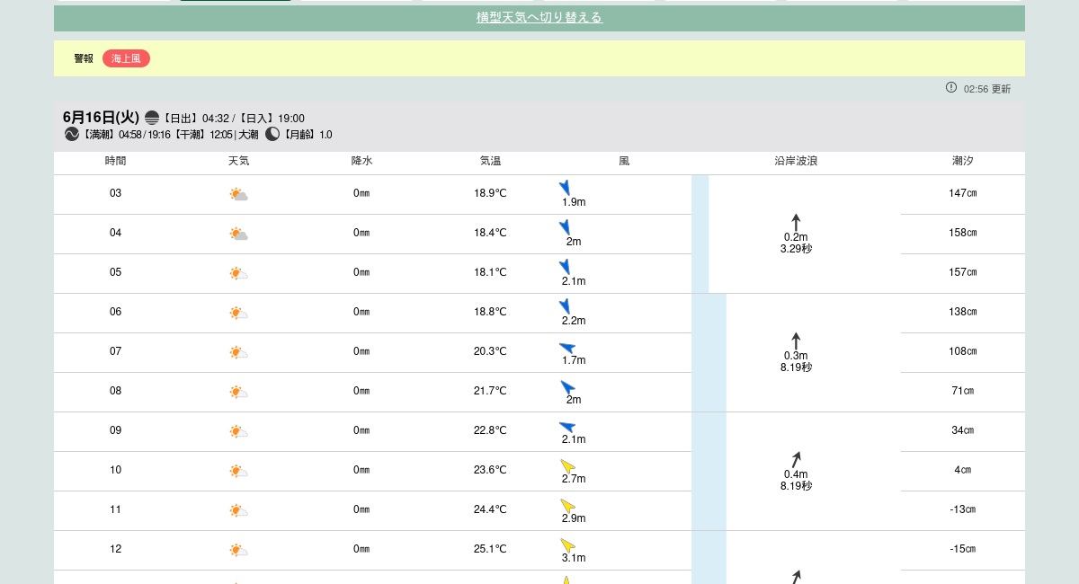This screenshot has height=584, width=1079.
Task: Click the 18.9℃ temperature cell
Action: coord(490,193)
